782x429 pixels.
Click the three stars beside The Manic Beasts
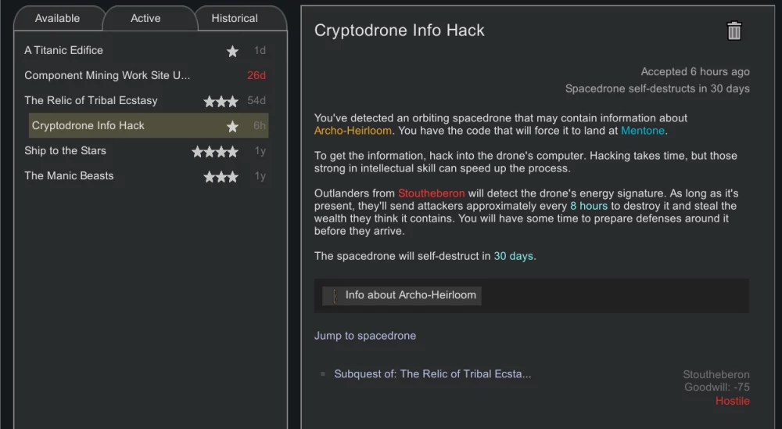[221, 176]
